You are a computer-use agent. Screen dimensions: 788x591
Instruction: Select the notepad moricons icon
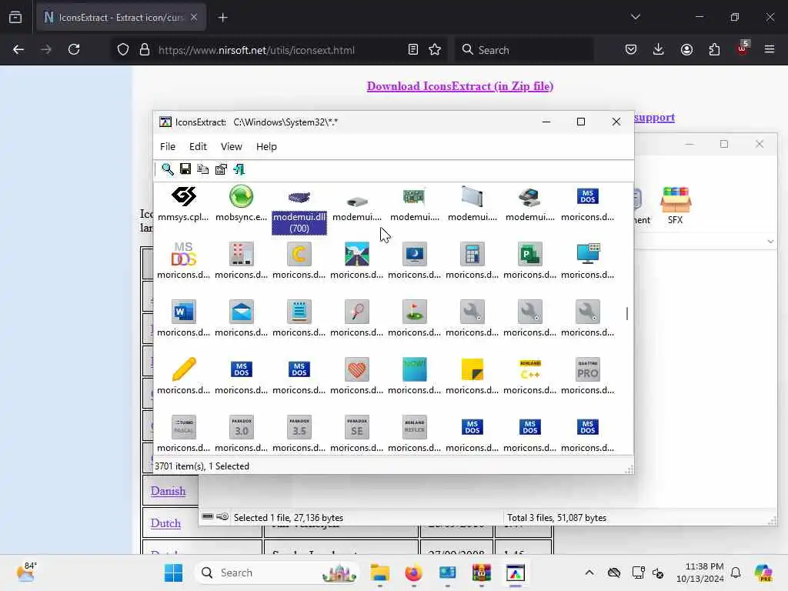[299, 318]
